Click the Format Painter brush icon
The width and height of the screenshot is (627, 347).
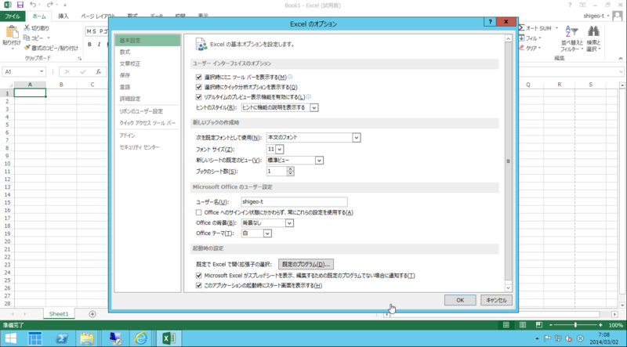tap(27, 48)
